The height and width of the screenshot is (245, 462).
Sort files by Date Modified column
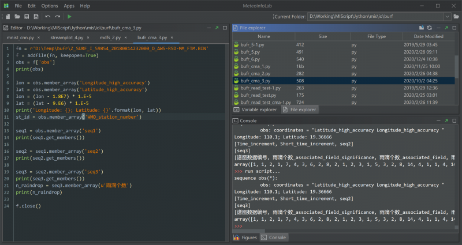click(x=430, y=36)
